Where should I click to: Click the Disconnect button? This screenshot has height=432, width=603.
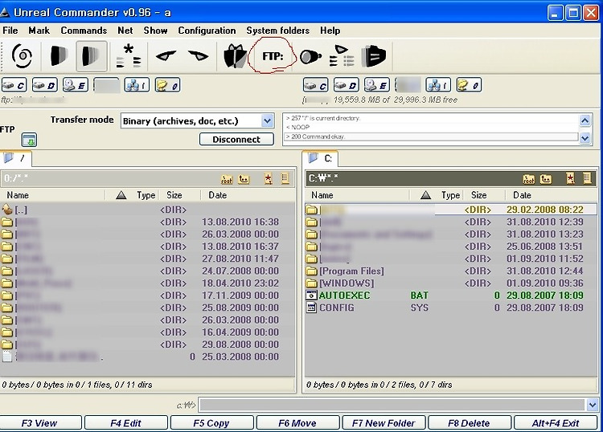(x=236, y=139)
